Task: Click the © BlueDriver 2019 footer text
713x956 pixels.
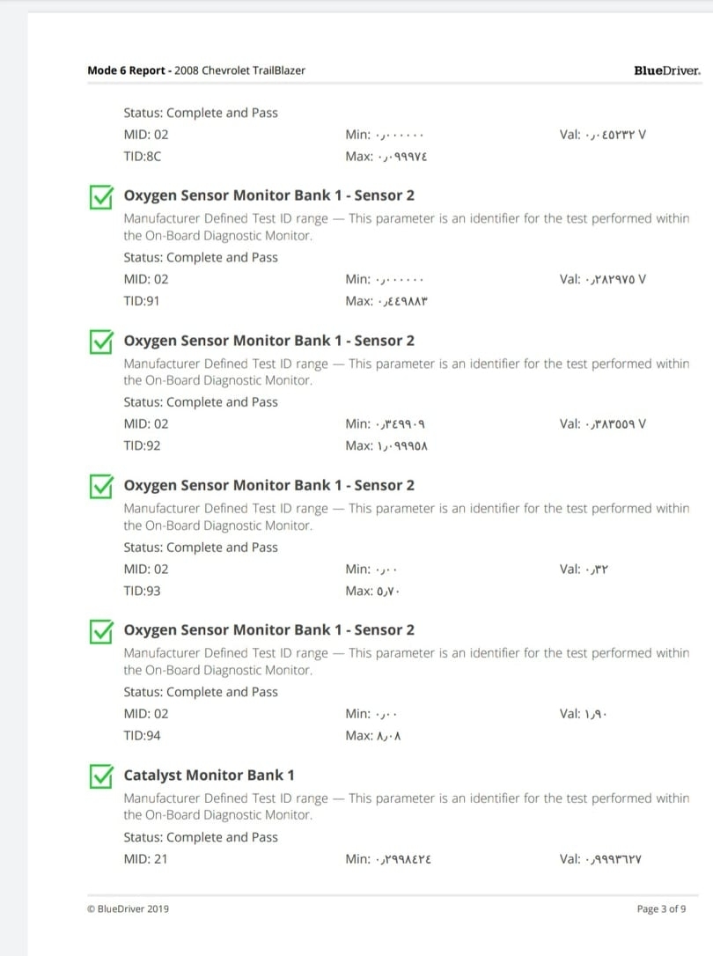Action: click(x=129, y=908)
